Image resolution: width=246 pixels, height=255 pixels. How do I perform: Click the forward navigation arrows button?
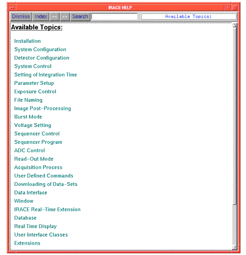pyautogui.click(x=65, y=17)
